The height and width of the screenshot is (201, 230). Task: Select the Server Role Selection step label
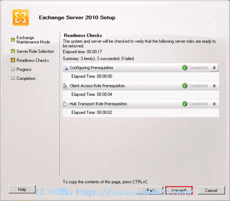[x=35, y=51]
